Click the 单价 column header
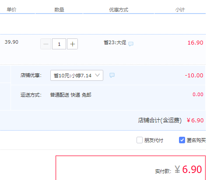 (11, 10)
